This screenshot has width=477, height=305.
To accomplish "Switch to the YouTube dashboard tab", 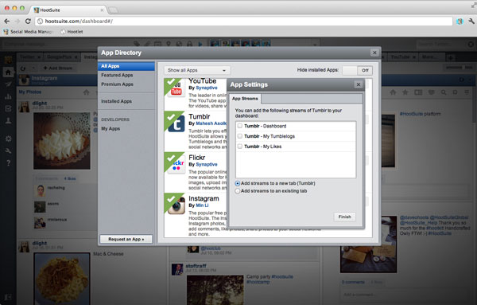I will click(x=401, y=57).
